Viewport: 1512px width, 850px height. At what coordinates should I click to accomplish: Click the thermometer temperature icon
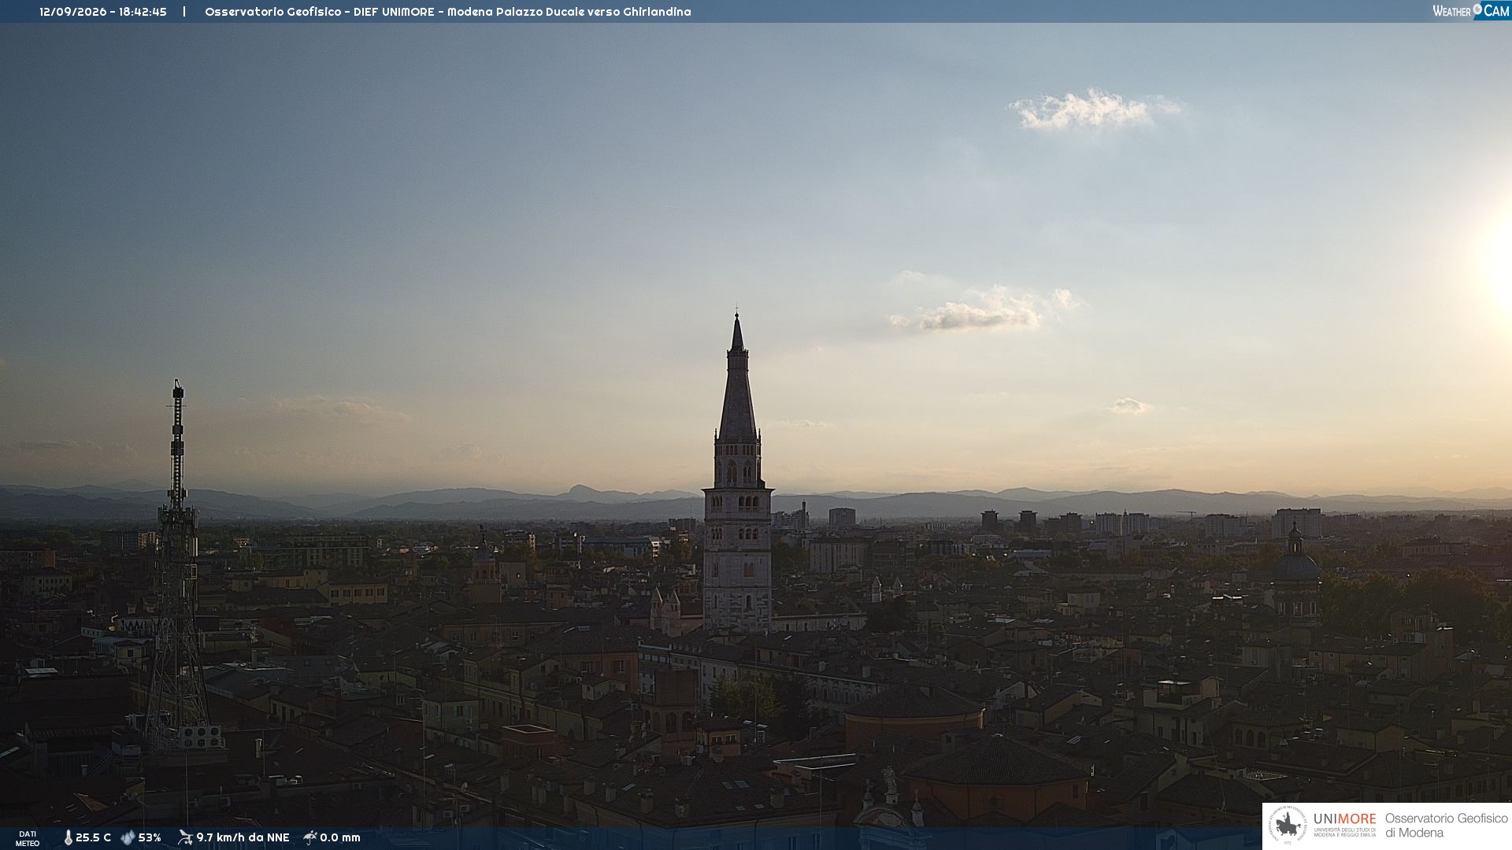68,838
